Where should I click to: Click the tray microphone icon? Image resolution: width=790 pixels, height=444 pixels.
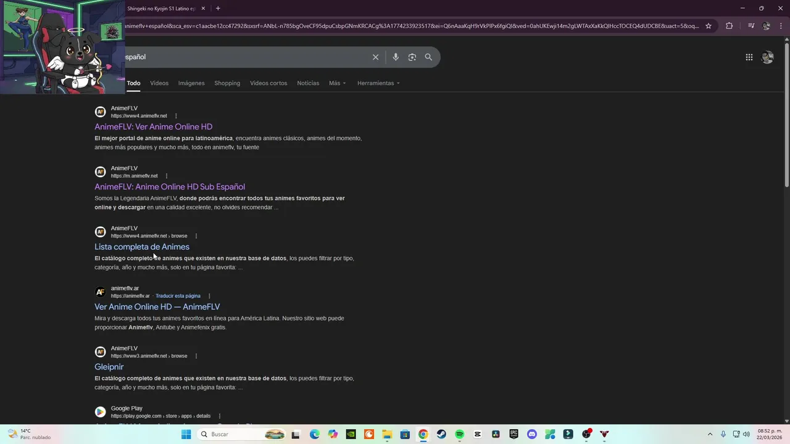[723, 434]
